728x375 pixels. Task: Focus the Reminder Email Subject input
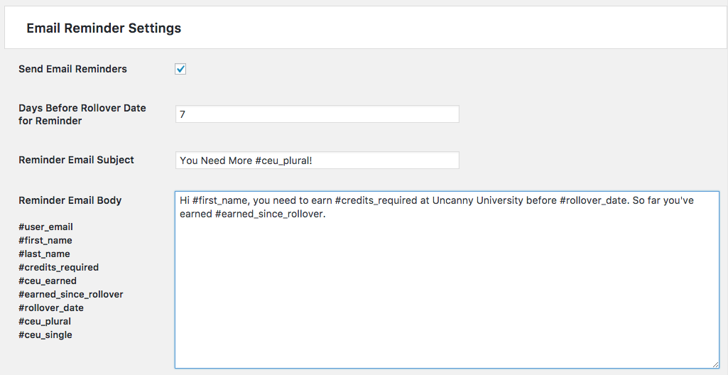(317, 161)
